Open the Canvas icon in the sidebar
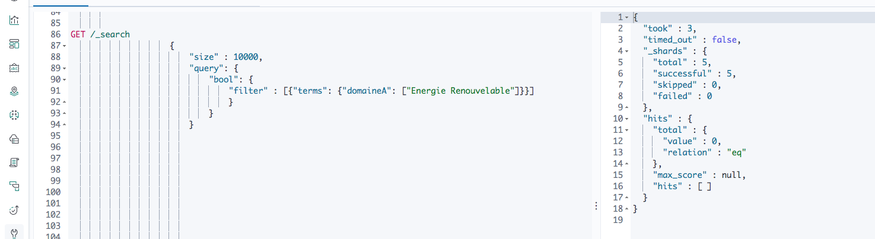The image size is (875, 239). click(x=15, y=68)
